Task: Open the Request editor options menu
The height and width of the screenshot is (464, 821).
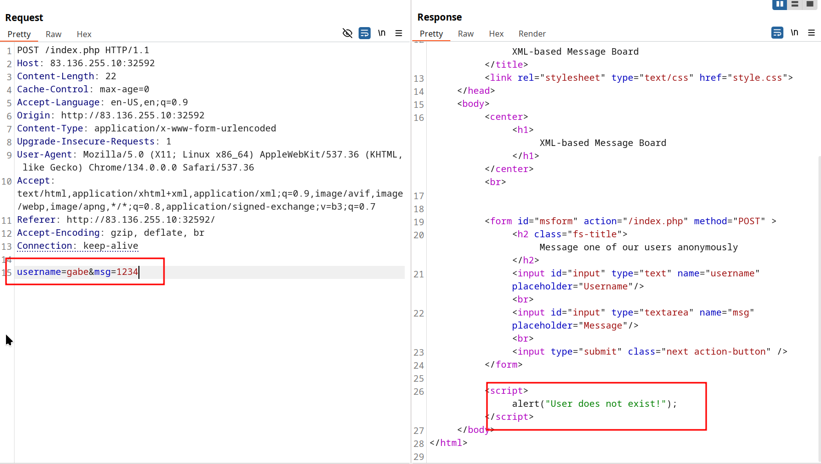Action: [x=399, y=33]
